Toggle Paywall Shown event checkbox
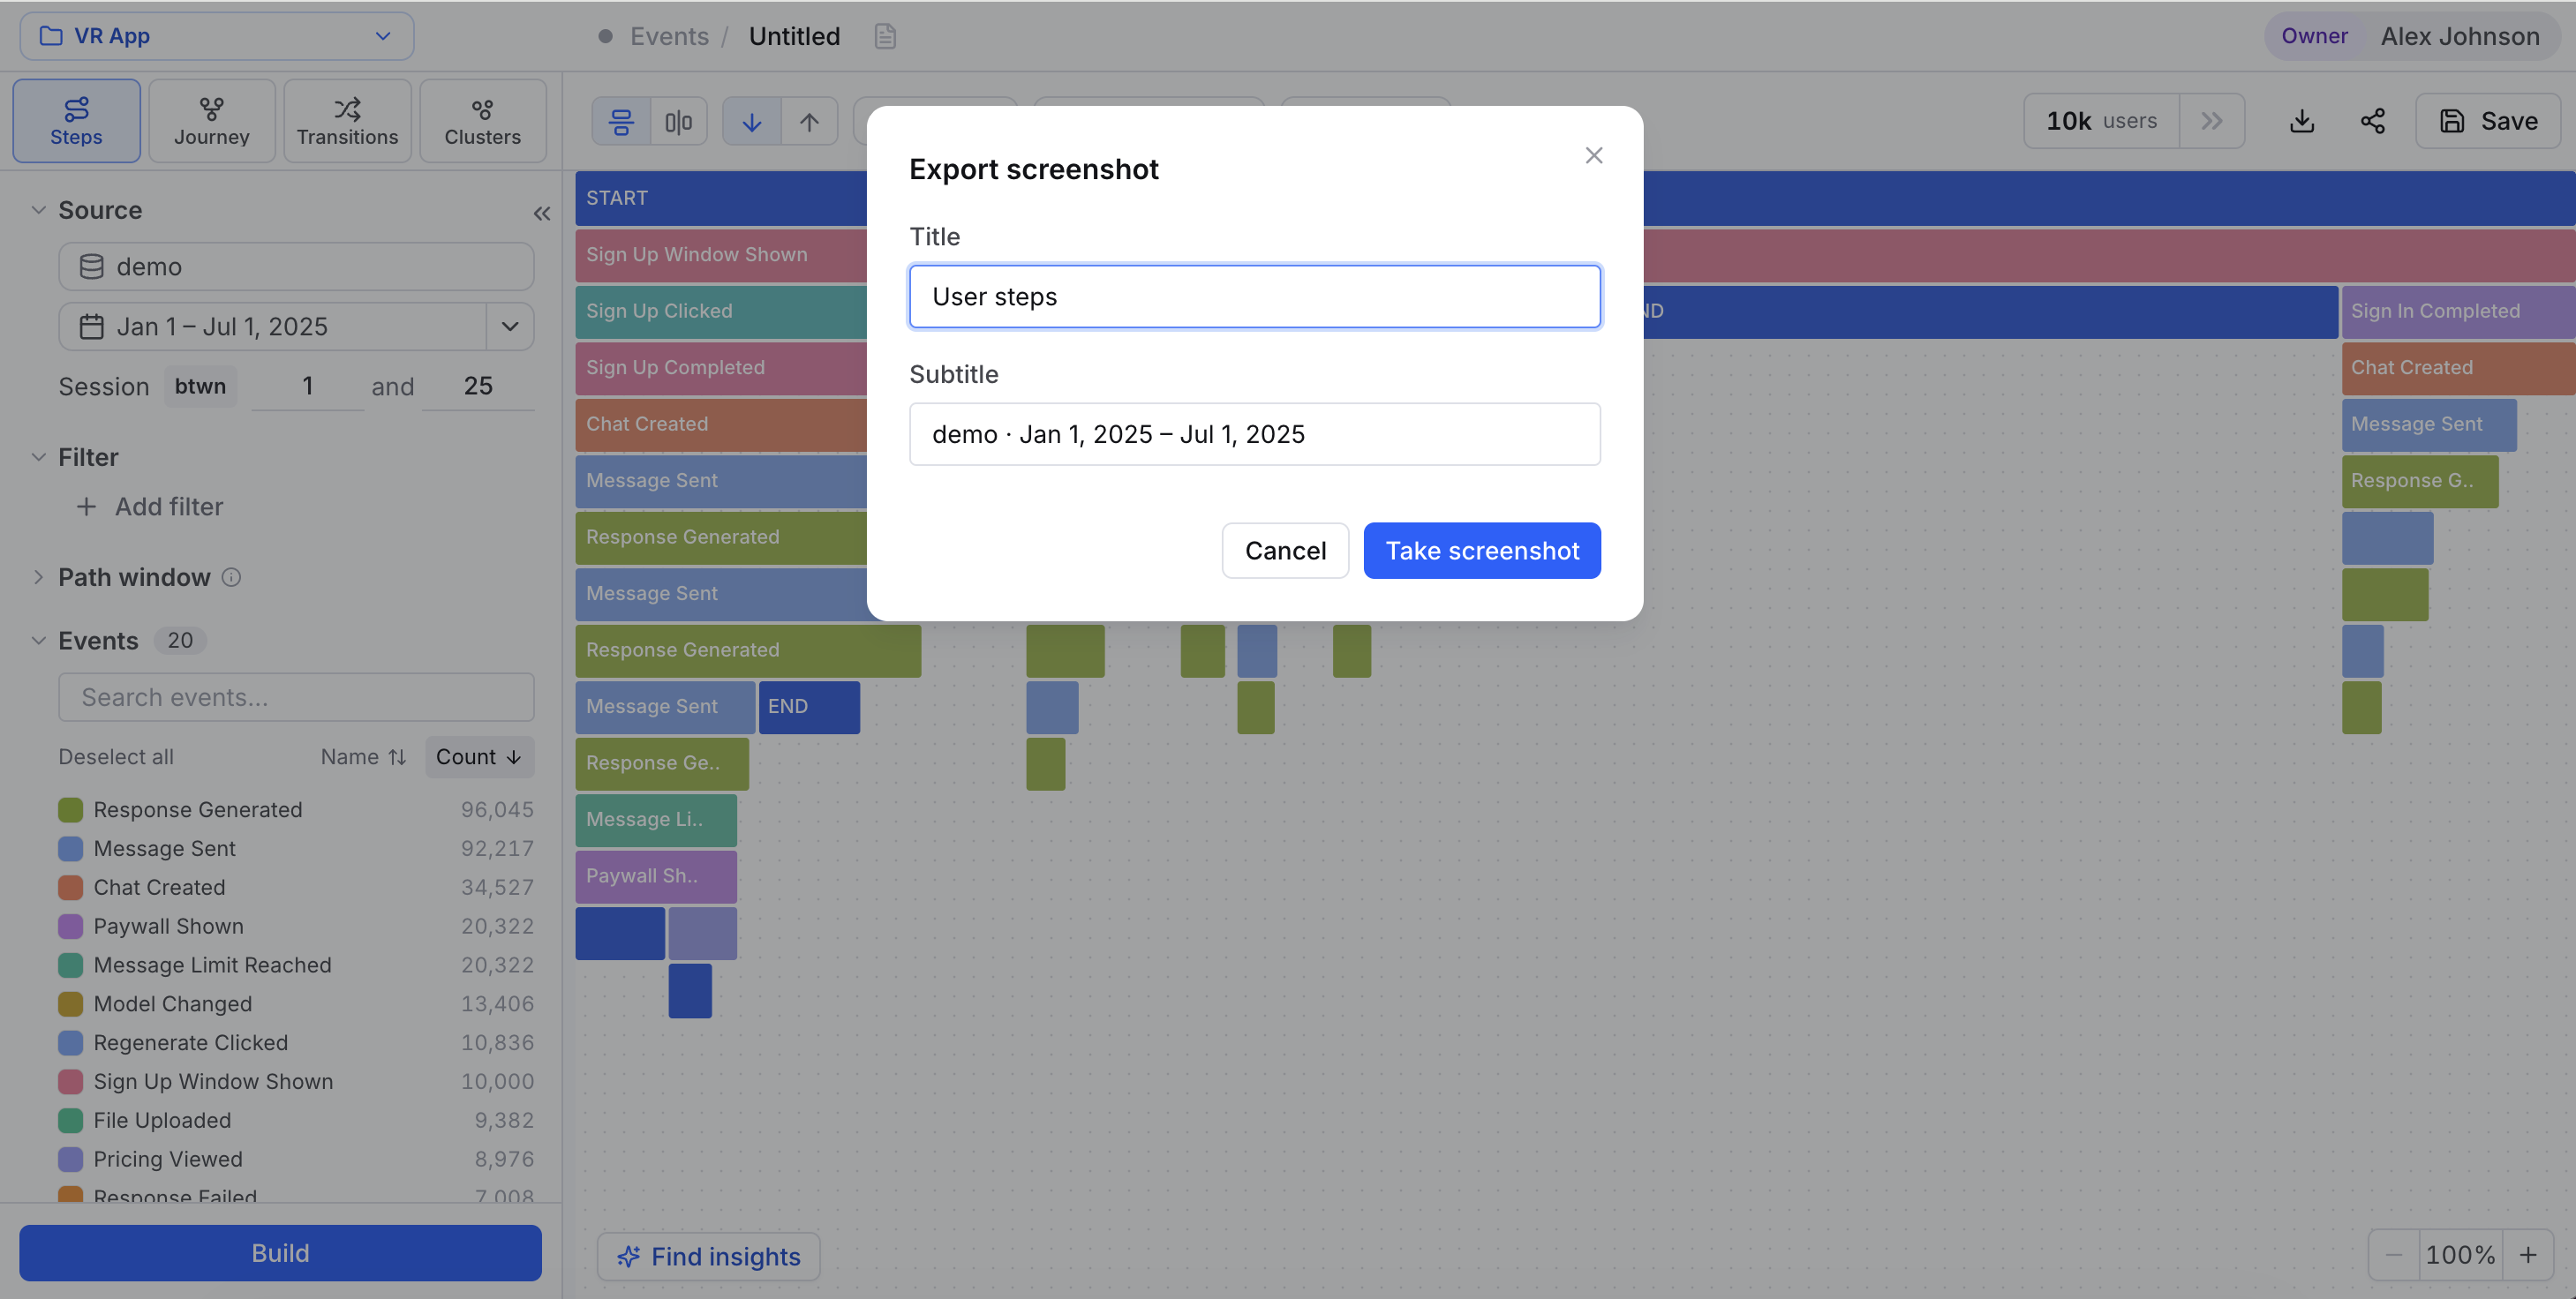This screenshot has height=1299, width=2576. tap(70, 926)
